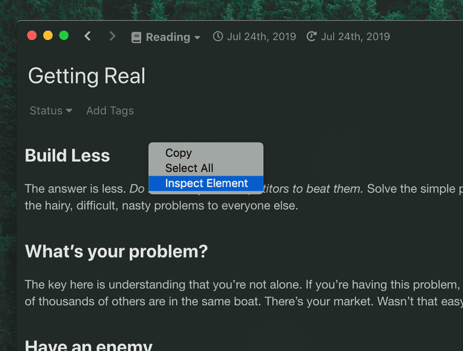
Task: Expand the chevron next to Status
Action: click(x=69, y=111)
